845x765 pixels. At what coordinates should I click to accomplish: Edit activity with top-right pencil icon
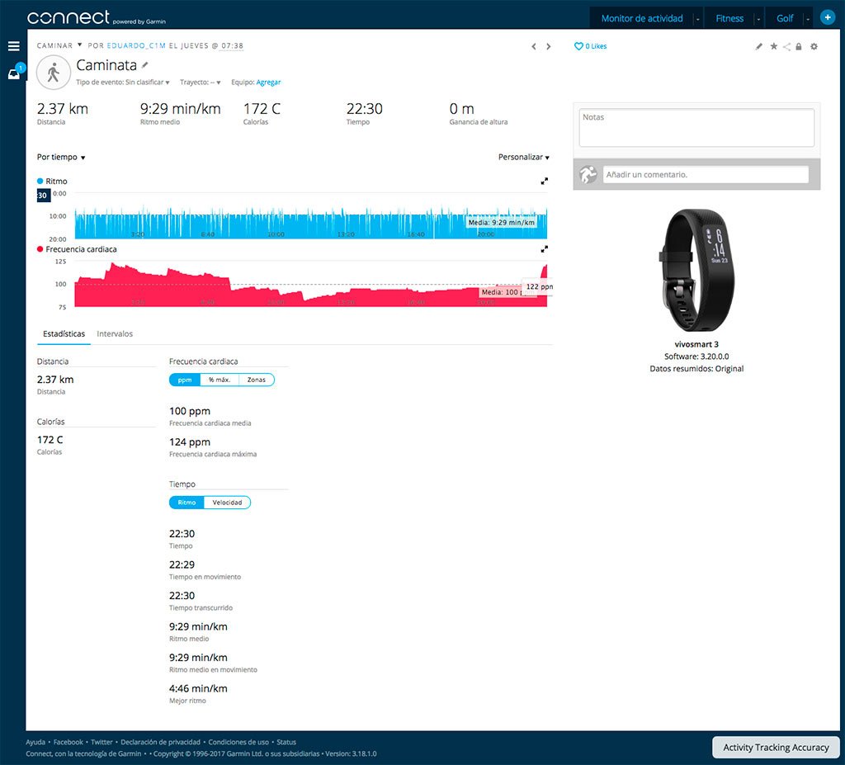tap(759, 46)
